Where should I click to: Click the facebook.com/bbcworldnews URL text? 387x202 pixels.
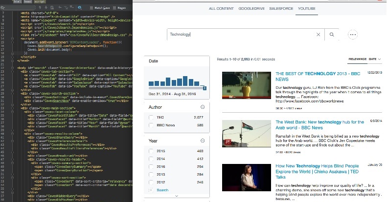pos(310,101)
